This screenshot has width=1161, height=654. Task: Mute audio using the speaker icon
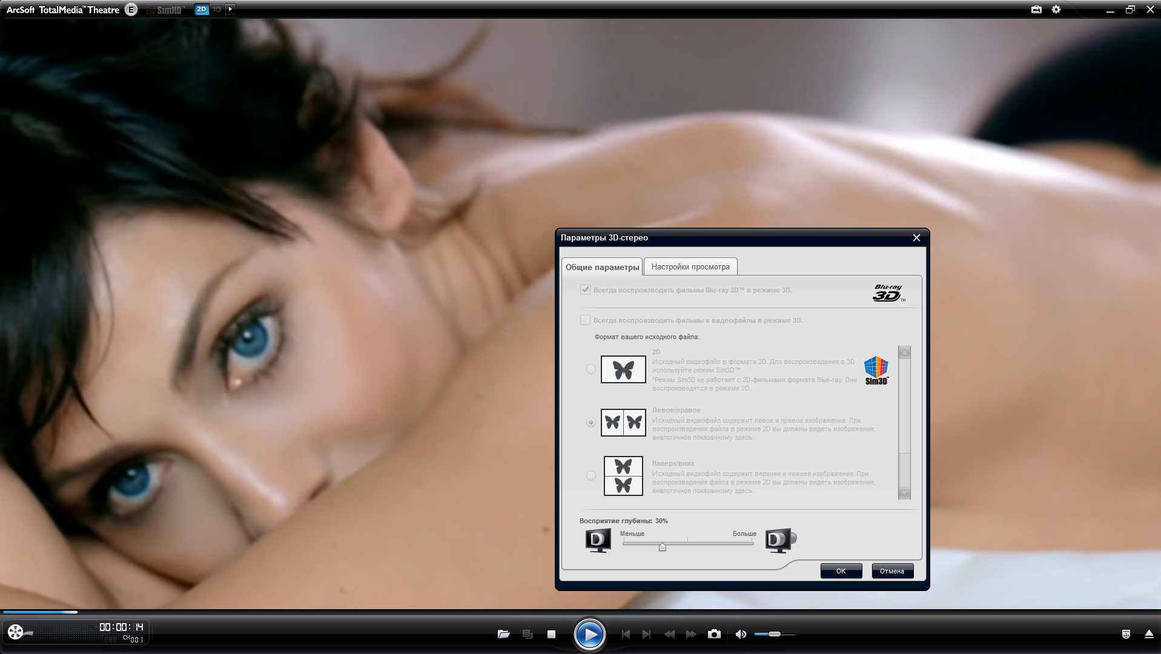tap(740, 634)
